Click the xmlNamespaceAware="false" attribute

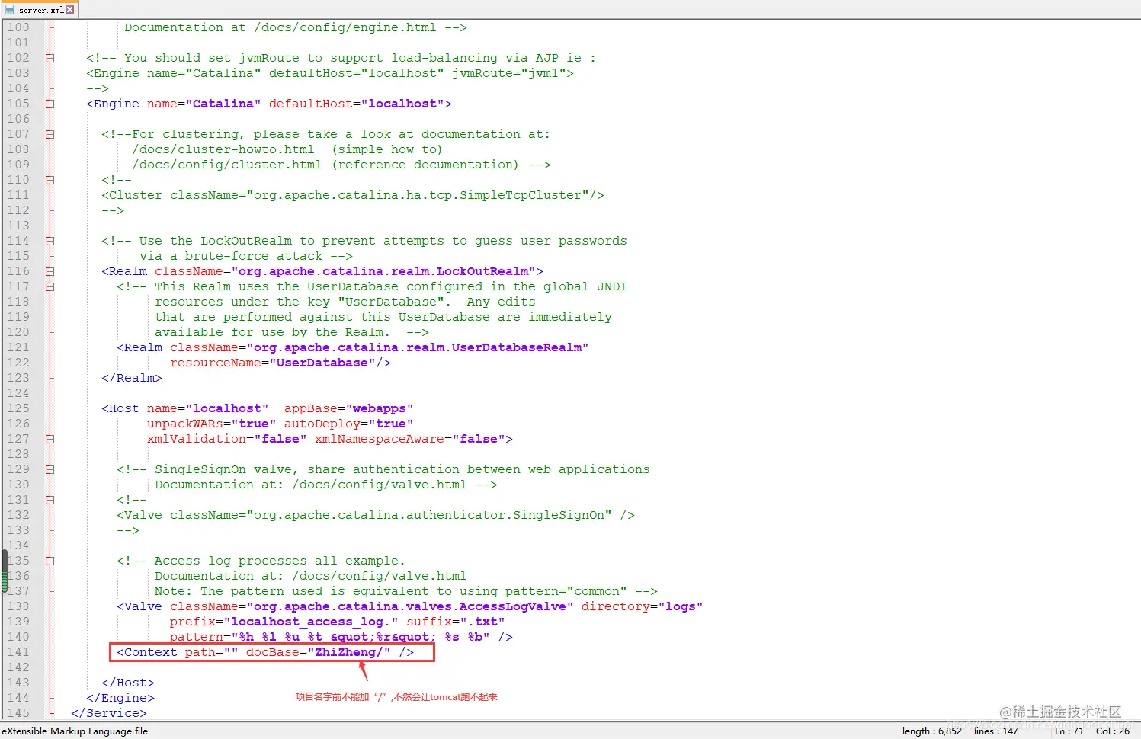[410, 439]
